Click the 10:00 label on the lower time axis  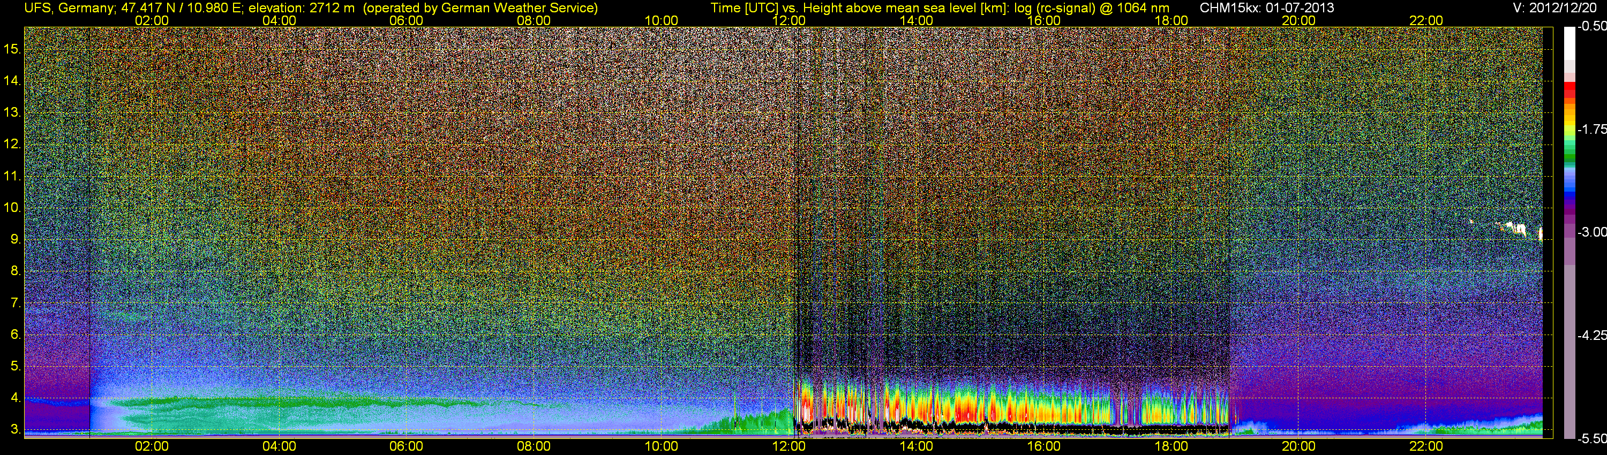661,446
